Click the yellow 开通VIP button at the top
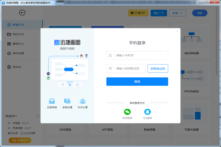This screenshot has height=147, width=221. coord(138,13)
